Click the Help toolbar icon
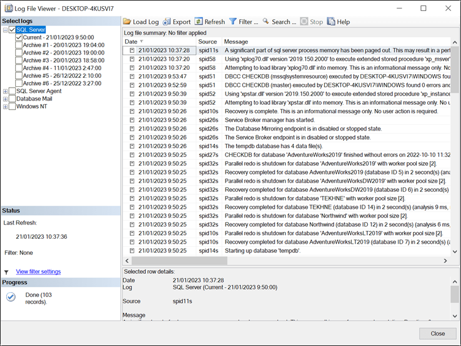The image size is (461, 346). point(331,21)
